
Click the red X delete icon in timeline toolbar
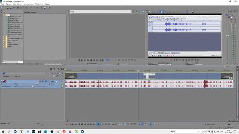pyautogui.click(x=113, y=124)
